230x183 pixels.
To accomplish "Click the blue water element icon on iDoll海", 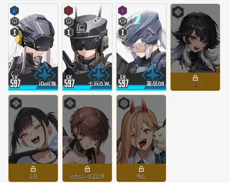I will pos(14,10).
